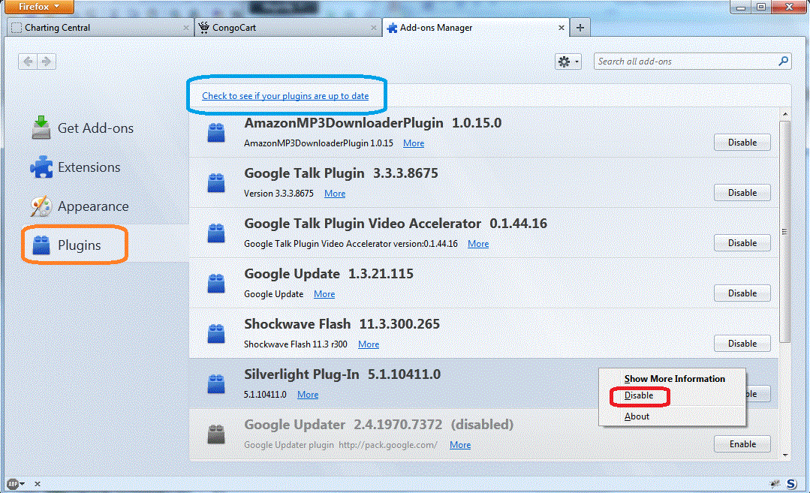Click the magnifier search icon
Viewport: 810px width, 493px height.
(x=783, y=61)
